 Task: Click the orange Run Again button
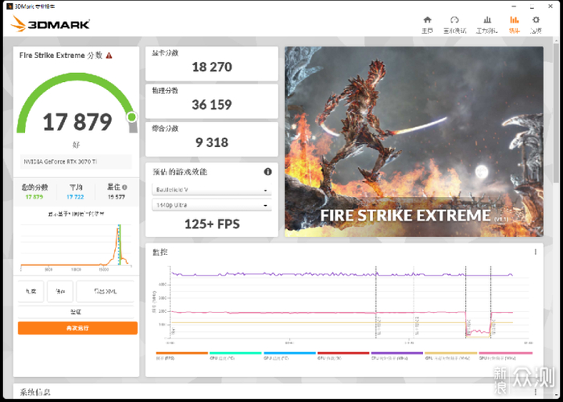pyautogui.click(x=77, y=328)
